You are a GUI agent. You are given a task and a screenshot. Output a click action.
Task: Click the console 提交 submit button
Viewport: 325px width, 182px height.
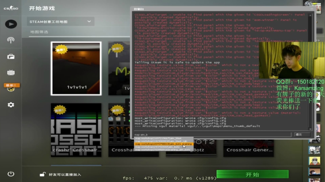click(302, 134)
